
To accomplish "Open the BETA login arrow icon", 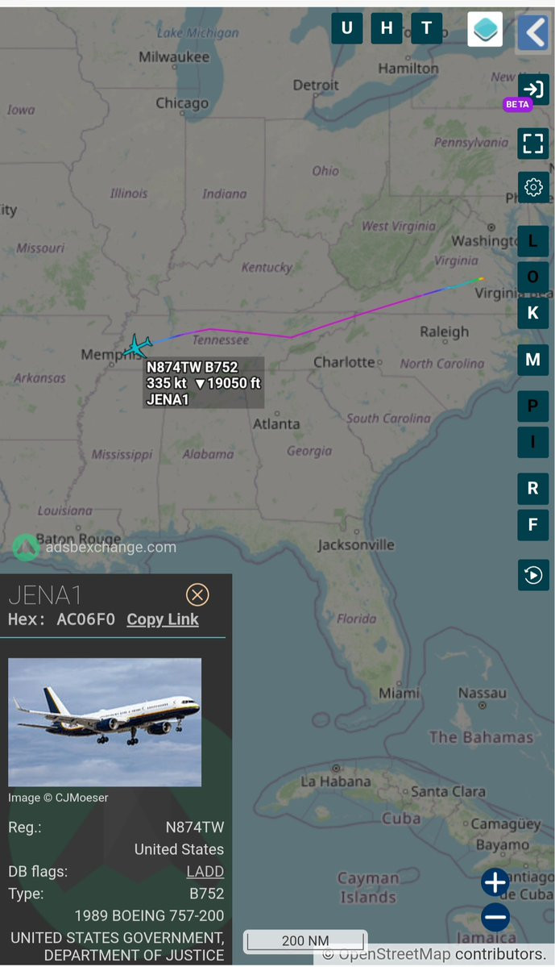I will [x=532, y=90].
